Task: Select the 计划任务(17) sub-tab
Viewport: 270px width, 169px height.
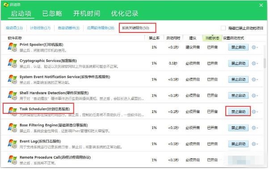Action: pyautogui.click(x=40, y=28)
